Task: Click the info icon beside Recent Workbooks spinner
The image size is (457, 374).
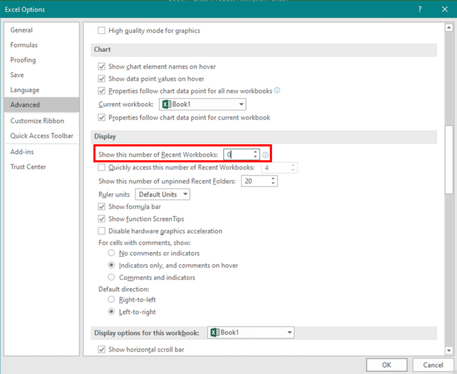Action: click(265, 155)
